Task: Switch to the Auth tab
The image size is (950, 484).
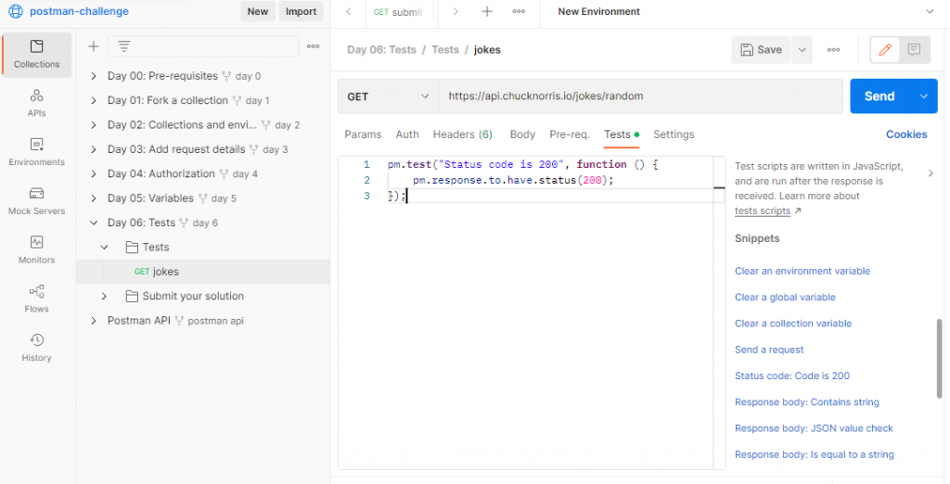Action: tap(407, 134)
